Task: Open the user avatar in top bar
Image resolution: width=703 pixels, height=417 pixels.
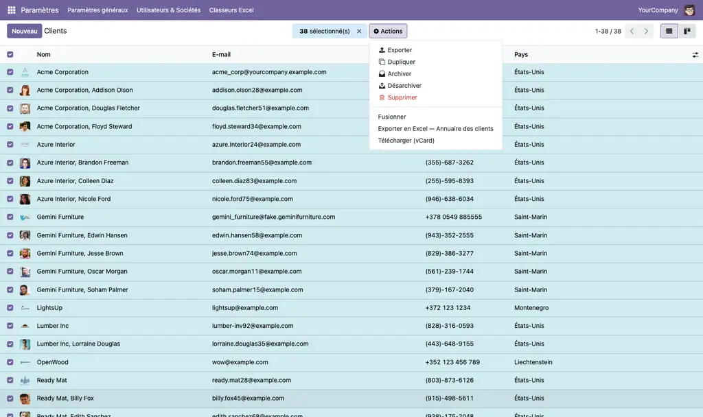Action: pyautogui.click(x=689, y=10)
